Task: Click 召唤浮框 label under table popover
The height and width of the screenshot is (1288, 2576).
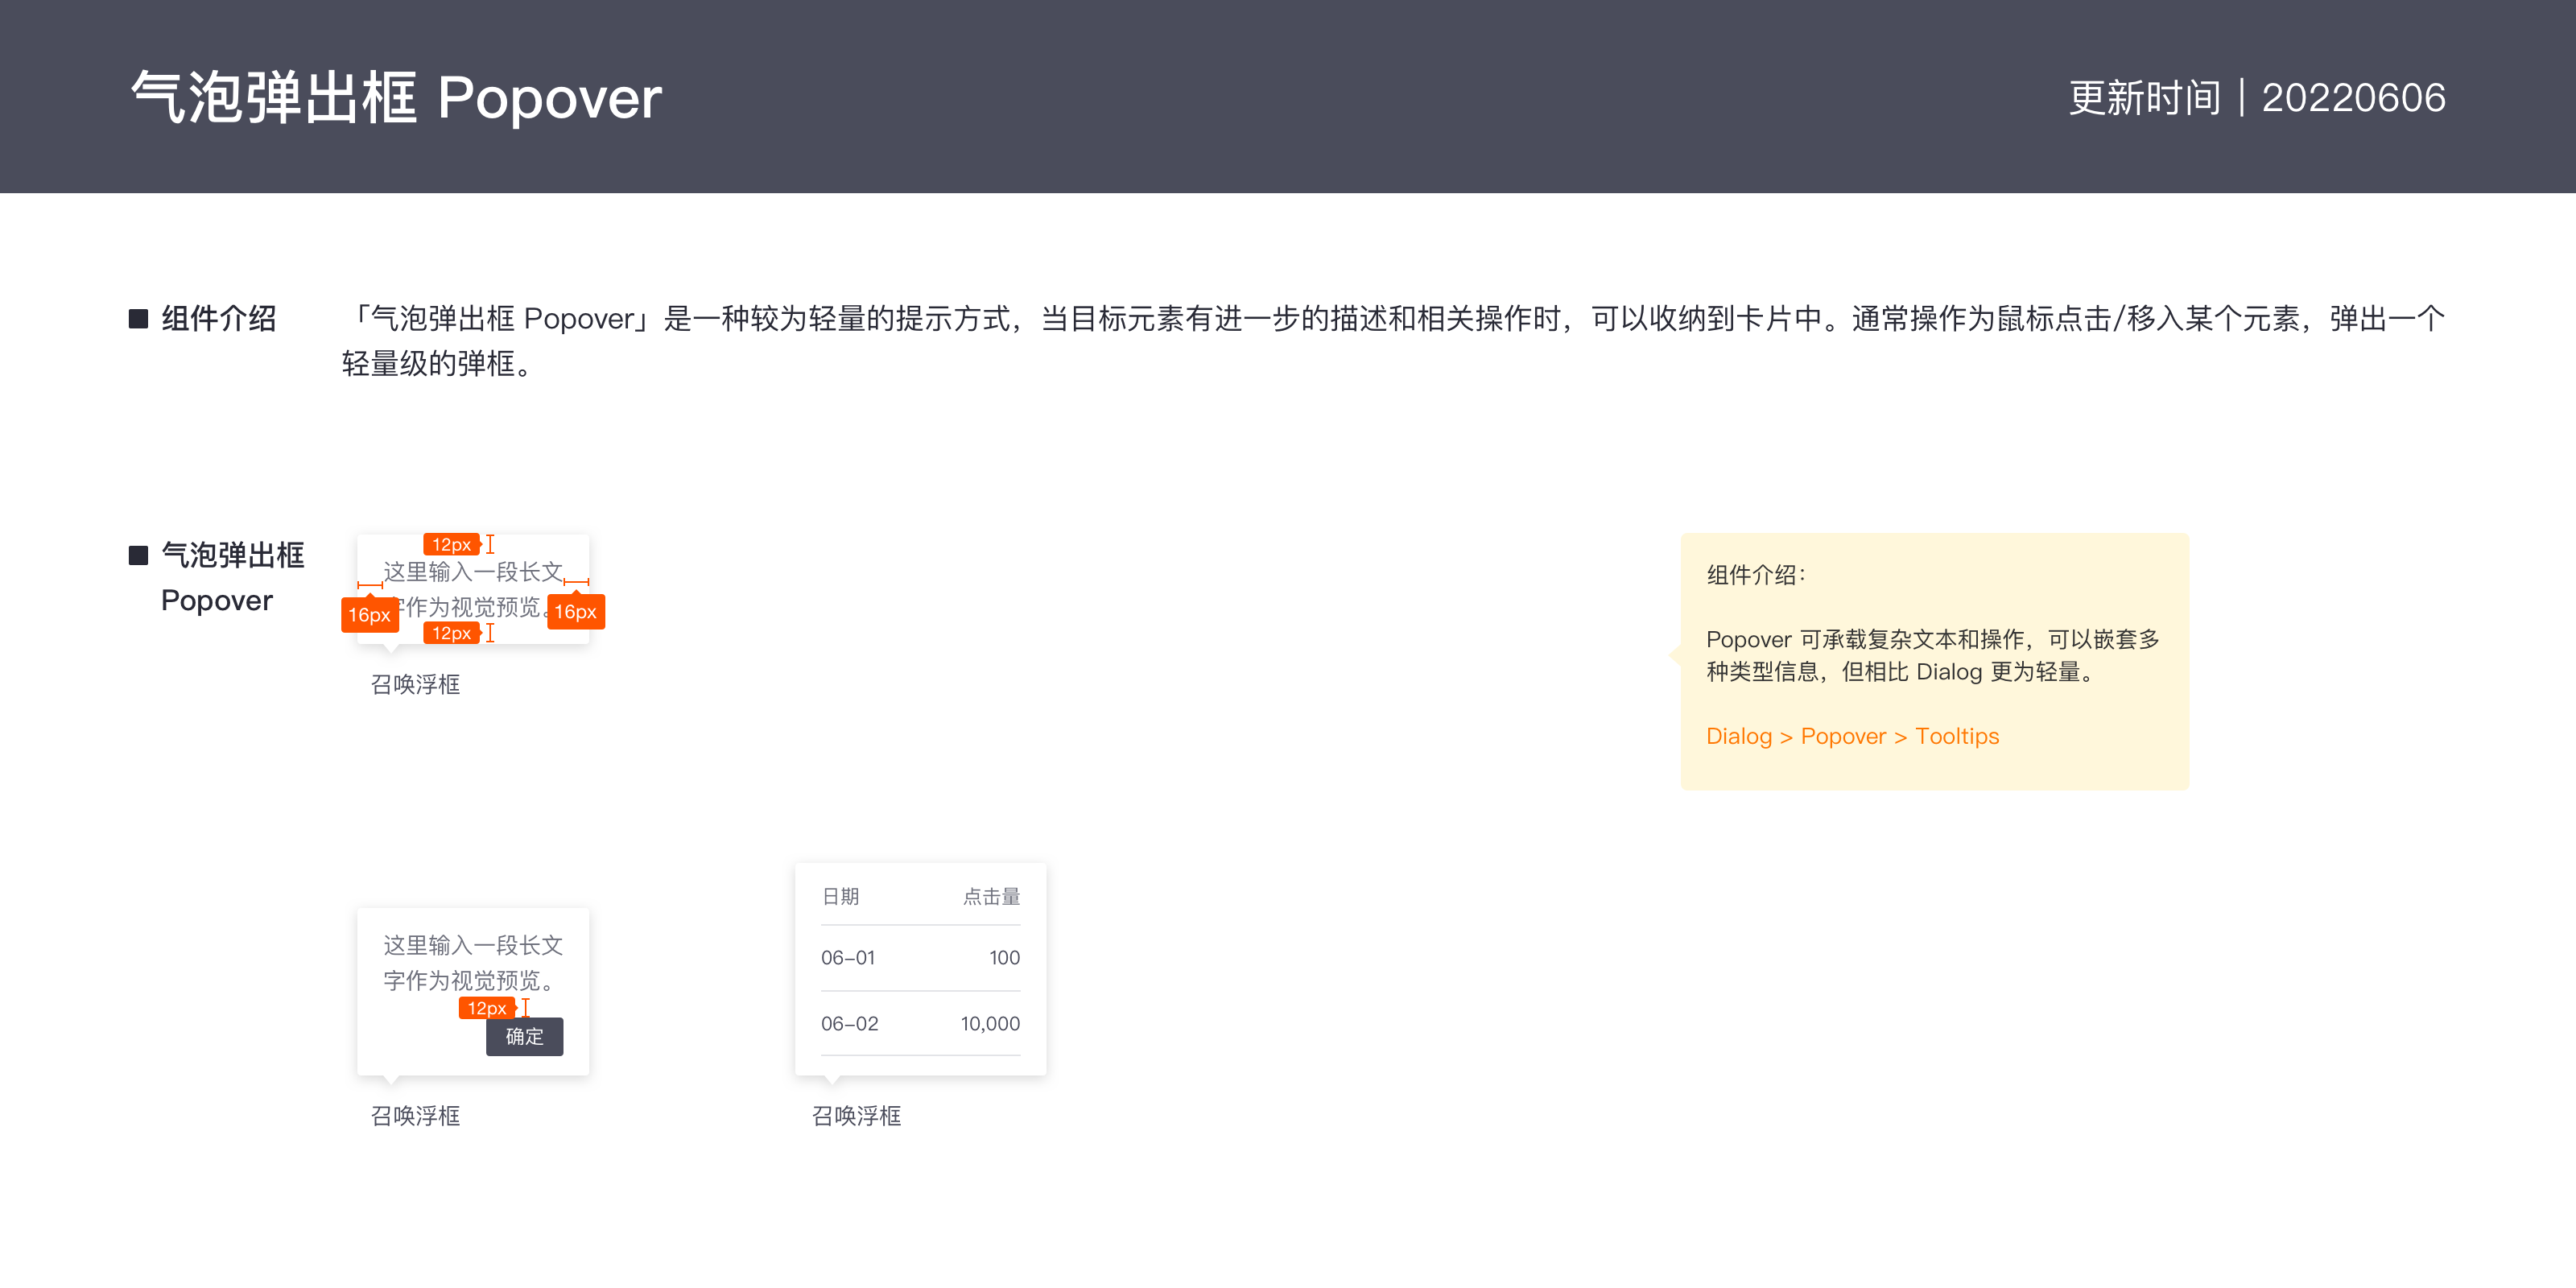Action: coord(856,1115)
